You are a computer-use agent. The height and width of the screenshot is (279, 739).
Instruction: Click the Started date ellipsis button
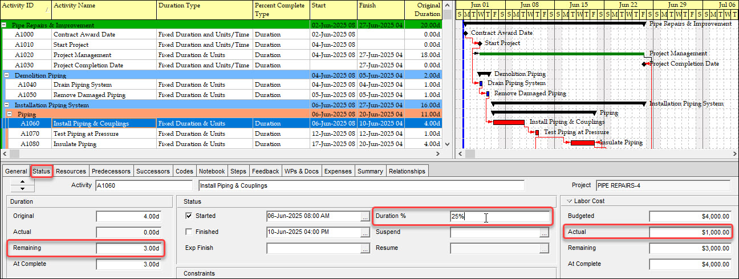(x=365, y=216)
